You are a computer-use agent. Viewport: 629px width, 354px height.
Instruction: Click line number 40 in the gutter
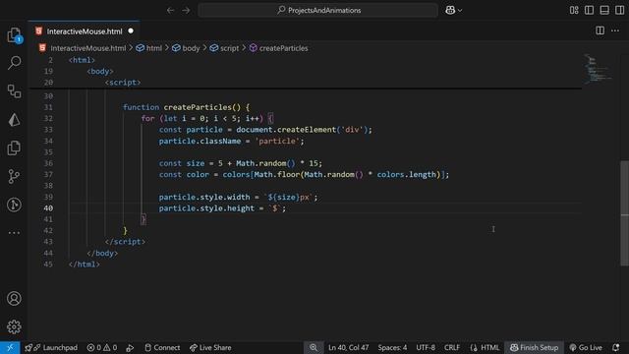point(48,208)
